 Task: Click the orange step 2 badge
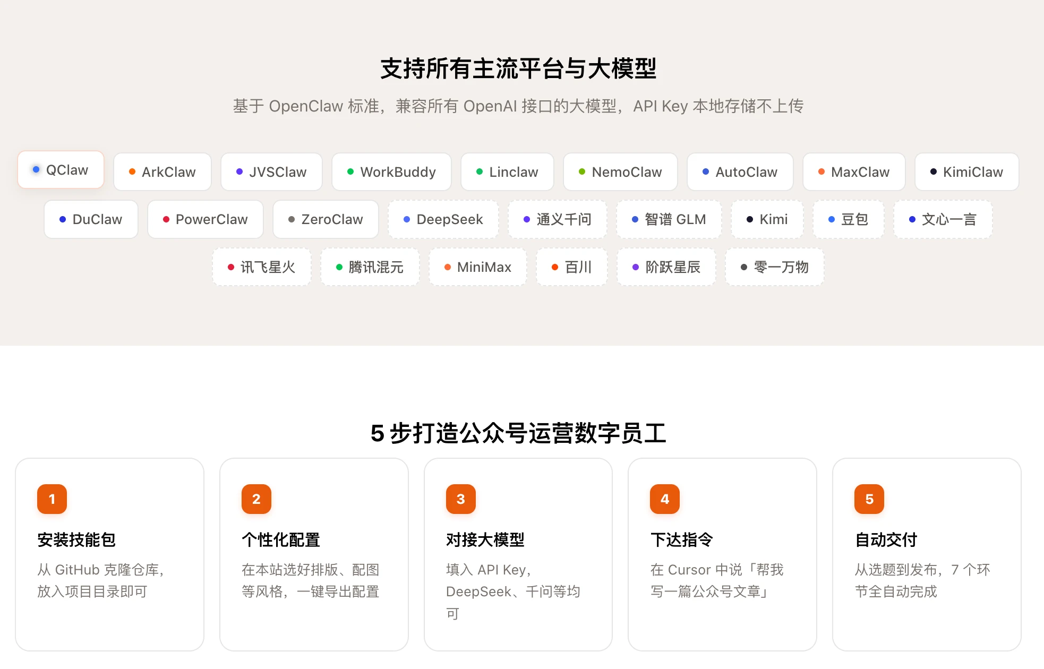(x=256, y=499)
